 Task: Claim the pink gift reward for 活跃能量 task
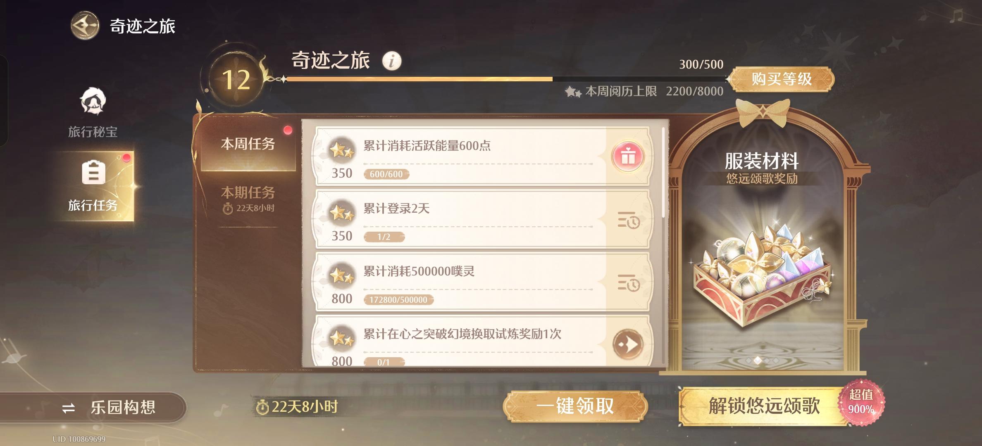tap(628, 157)
